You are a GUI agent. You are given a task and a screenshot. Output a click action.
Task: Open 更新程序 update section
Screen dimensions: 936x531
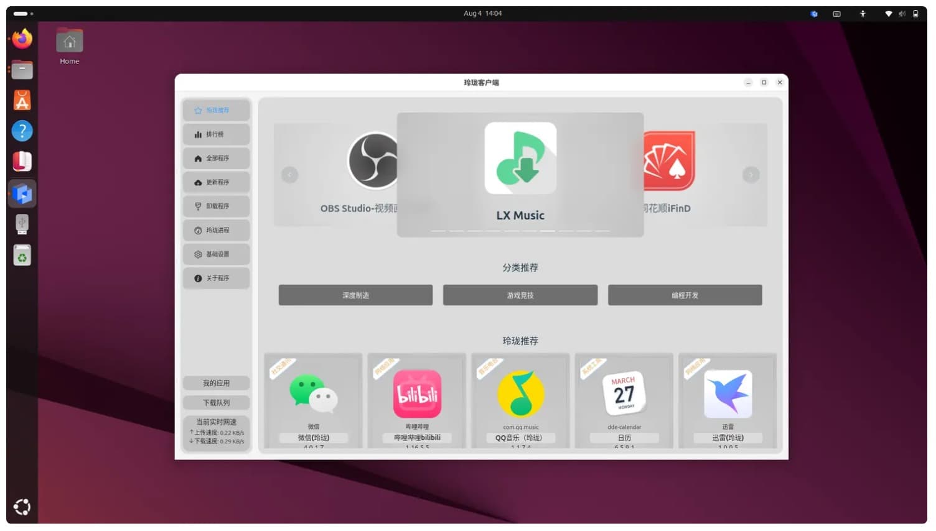point(216,182)
